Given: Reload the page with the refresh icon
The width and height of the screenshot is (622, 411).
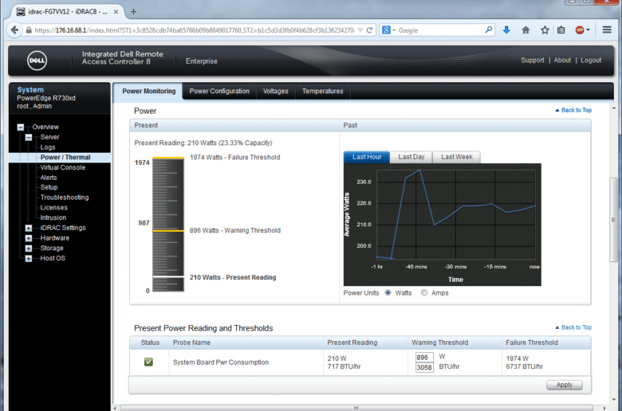Looking at the screenshot, I should (369, 30).
